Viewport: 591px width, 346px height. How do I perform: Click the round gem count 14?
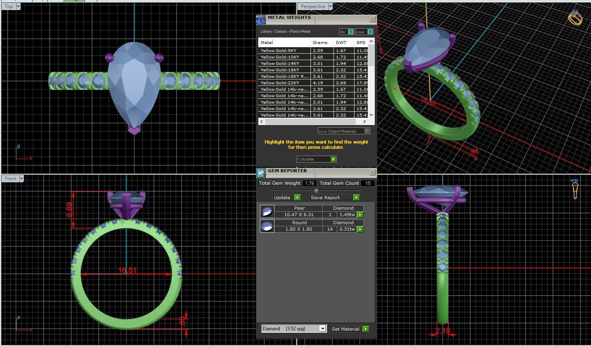tap(330, 229)
